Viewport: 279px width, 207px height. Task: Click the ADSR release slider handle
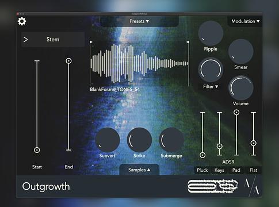coord(254,143)
